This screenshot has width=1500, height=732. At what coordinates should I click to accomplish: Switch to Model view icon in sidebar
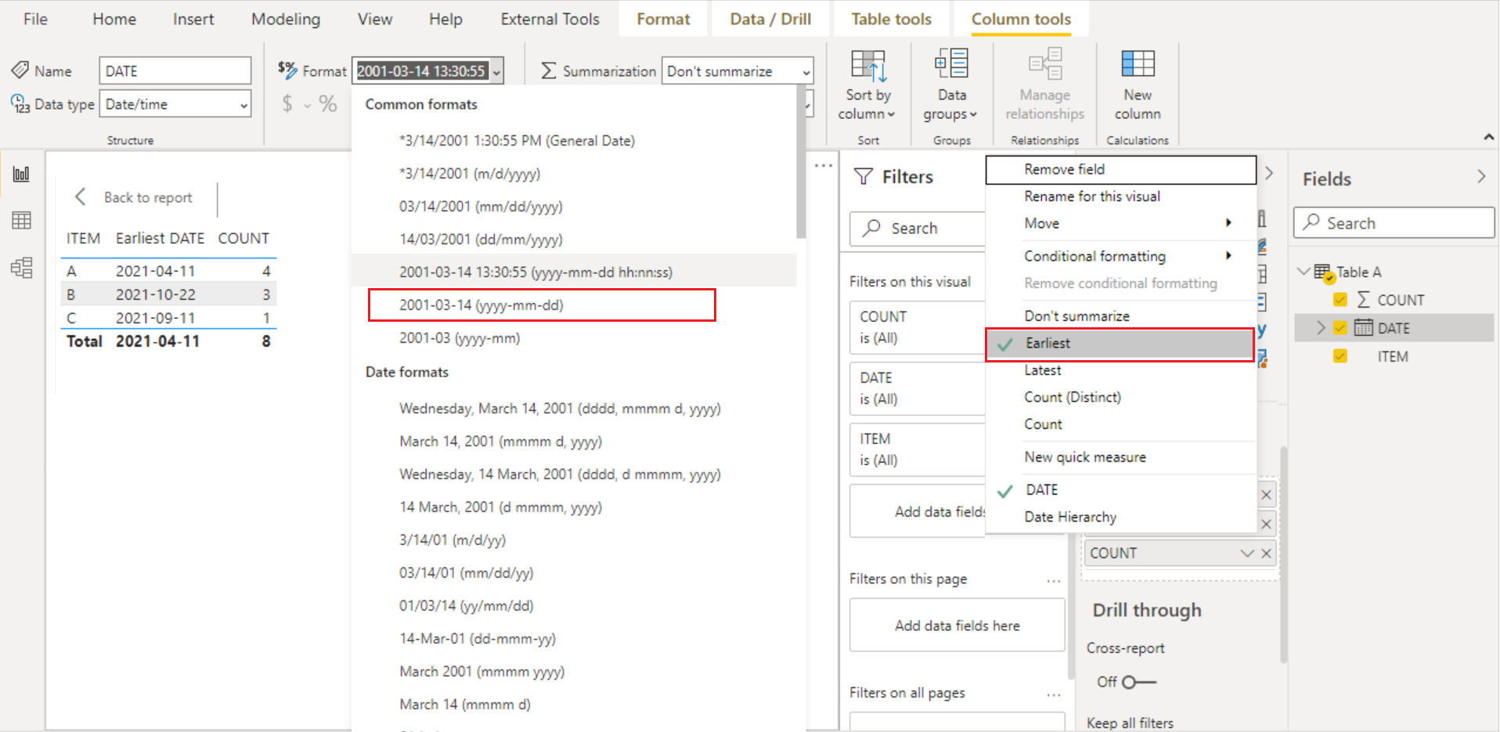pos(22,268)
